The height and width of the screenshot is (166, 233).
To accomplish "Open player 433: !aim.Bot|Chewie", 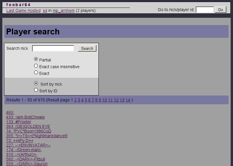I will (25, 117).
